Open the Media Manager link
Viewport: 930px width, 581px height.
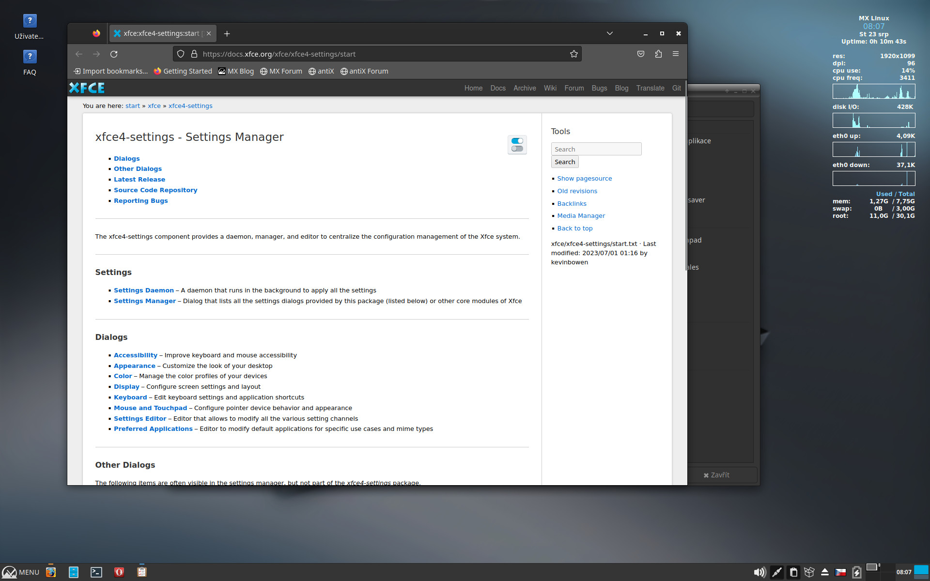click(581, 216)
